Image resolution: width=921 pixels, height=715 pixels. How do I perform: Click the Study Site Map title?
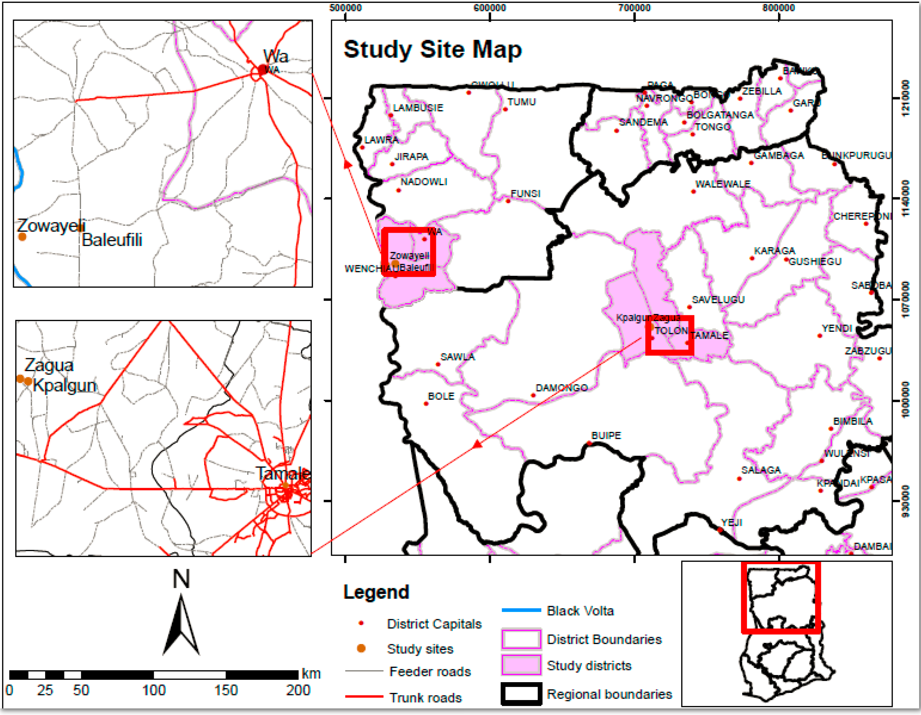pyautogui.click(x=432, y=49)
